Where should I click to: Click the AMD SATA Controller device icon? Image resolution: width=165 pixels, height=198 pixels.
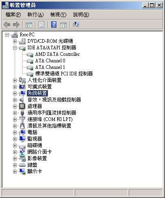point(30,55)
